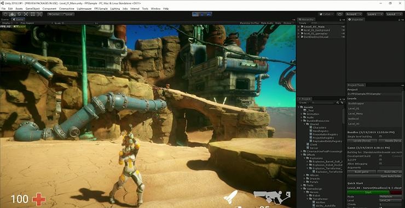Select the Rect transform tool
The image size is (405, 208).
pos(33,14)
